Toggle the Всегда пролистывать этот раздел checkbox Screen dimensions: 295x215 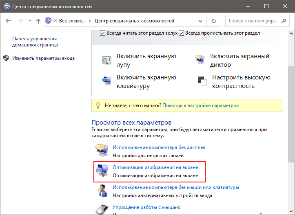(x=182, y=33)
